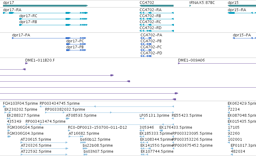The height and width of the screenshot is (156, 256).
Task: Select EST RP003434745.5prime
Action: [x=107, y=106]
